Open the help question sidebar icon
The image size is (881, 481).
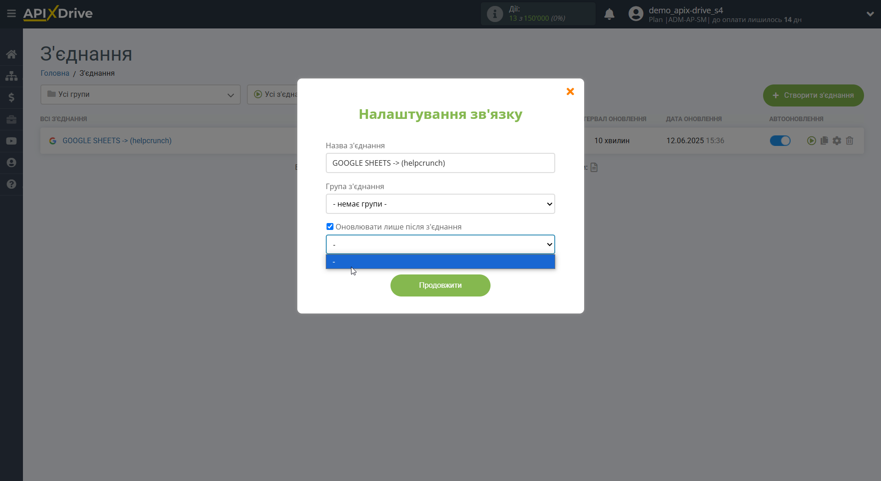coord(11,184)
